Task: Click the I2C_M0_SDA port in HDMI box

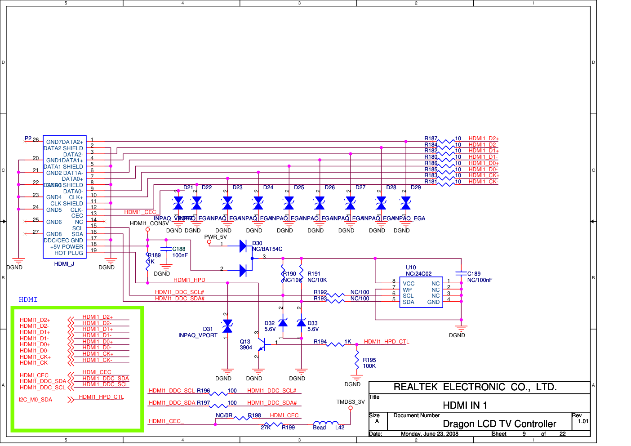Action: tap(36, 400)
